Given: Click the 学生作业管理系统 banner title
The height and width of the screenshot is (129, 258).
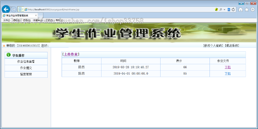Looking at the screenshot, I should [118, 33].
